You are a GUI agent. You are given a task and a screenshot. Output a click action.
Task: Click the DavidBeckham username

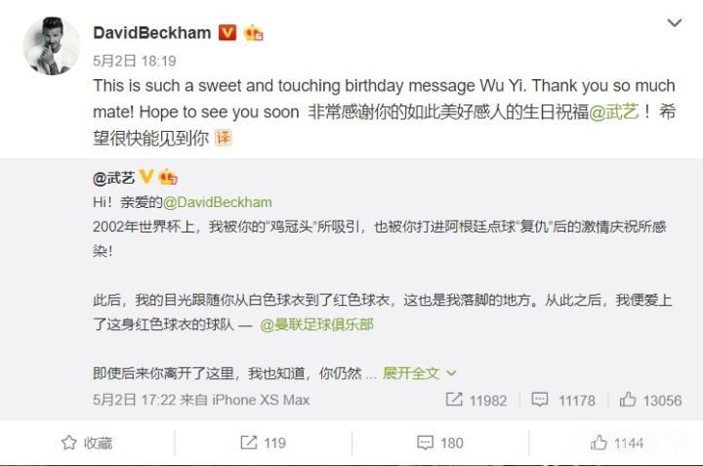pyautogui.click(x=152, y=33)
